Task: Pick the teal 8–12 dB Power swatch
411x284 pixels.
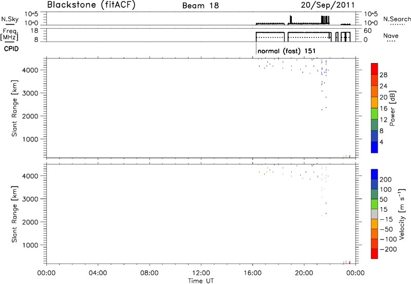Action: pyautogui.click(x=375, y=125)
